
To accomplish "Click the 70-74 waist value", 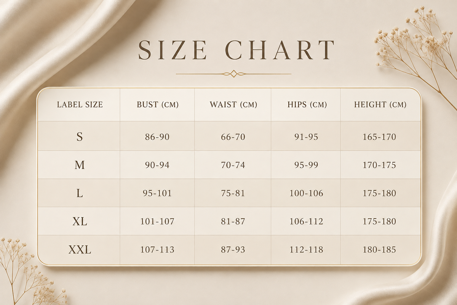I will click(233, 165).
